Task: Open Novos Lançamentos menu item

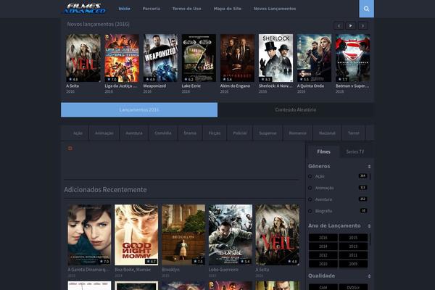Action: click(x=275, y=9)
